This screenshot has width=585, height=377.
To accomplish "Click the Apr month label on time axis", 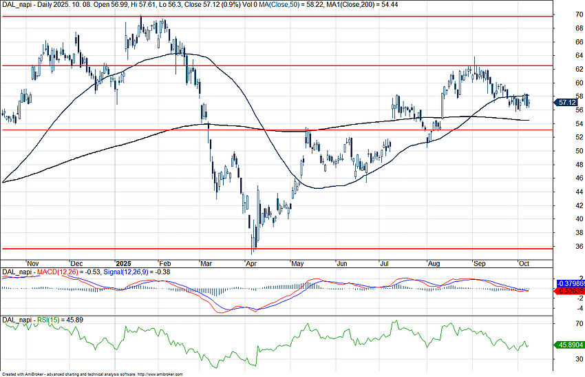I will 252,263.
